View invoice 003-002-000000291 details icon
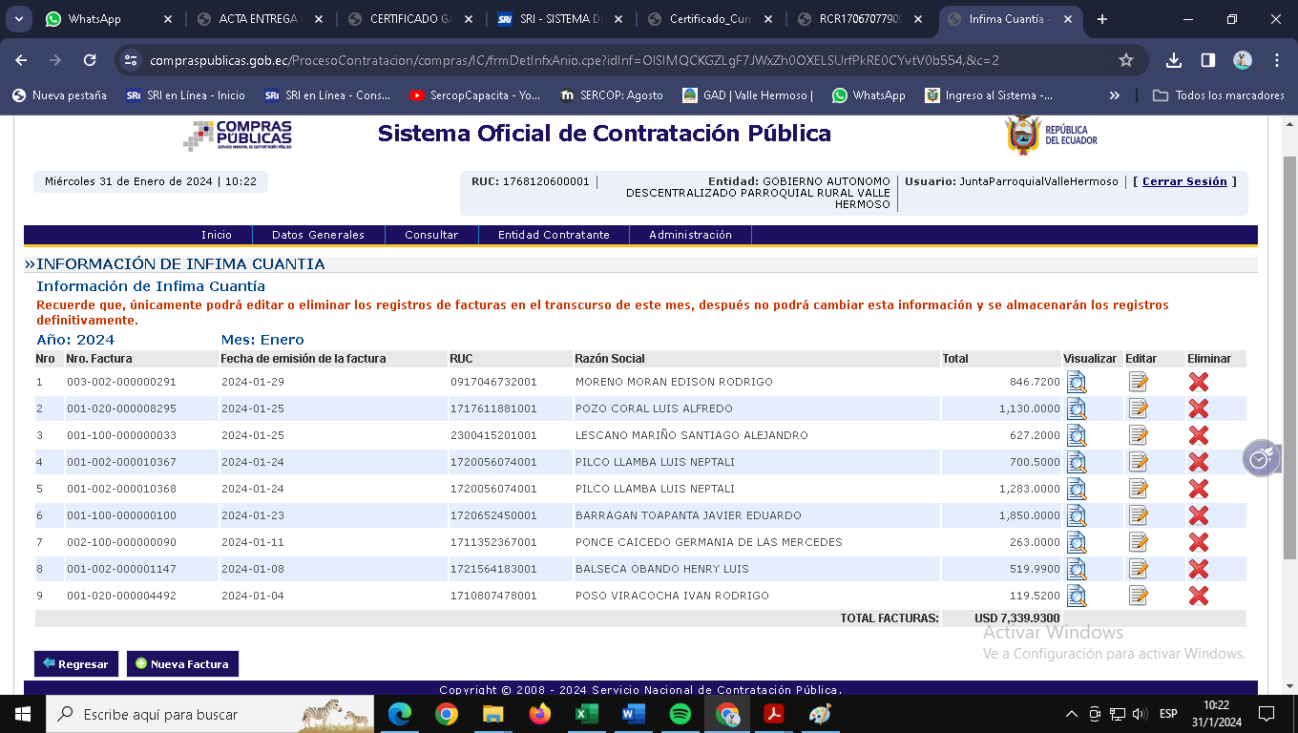1298x733 pixels. (x=1077, y=382)
